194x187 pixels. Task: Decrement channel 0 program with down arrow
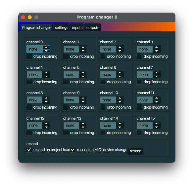[x=46, y=51]
